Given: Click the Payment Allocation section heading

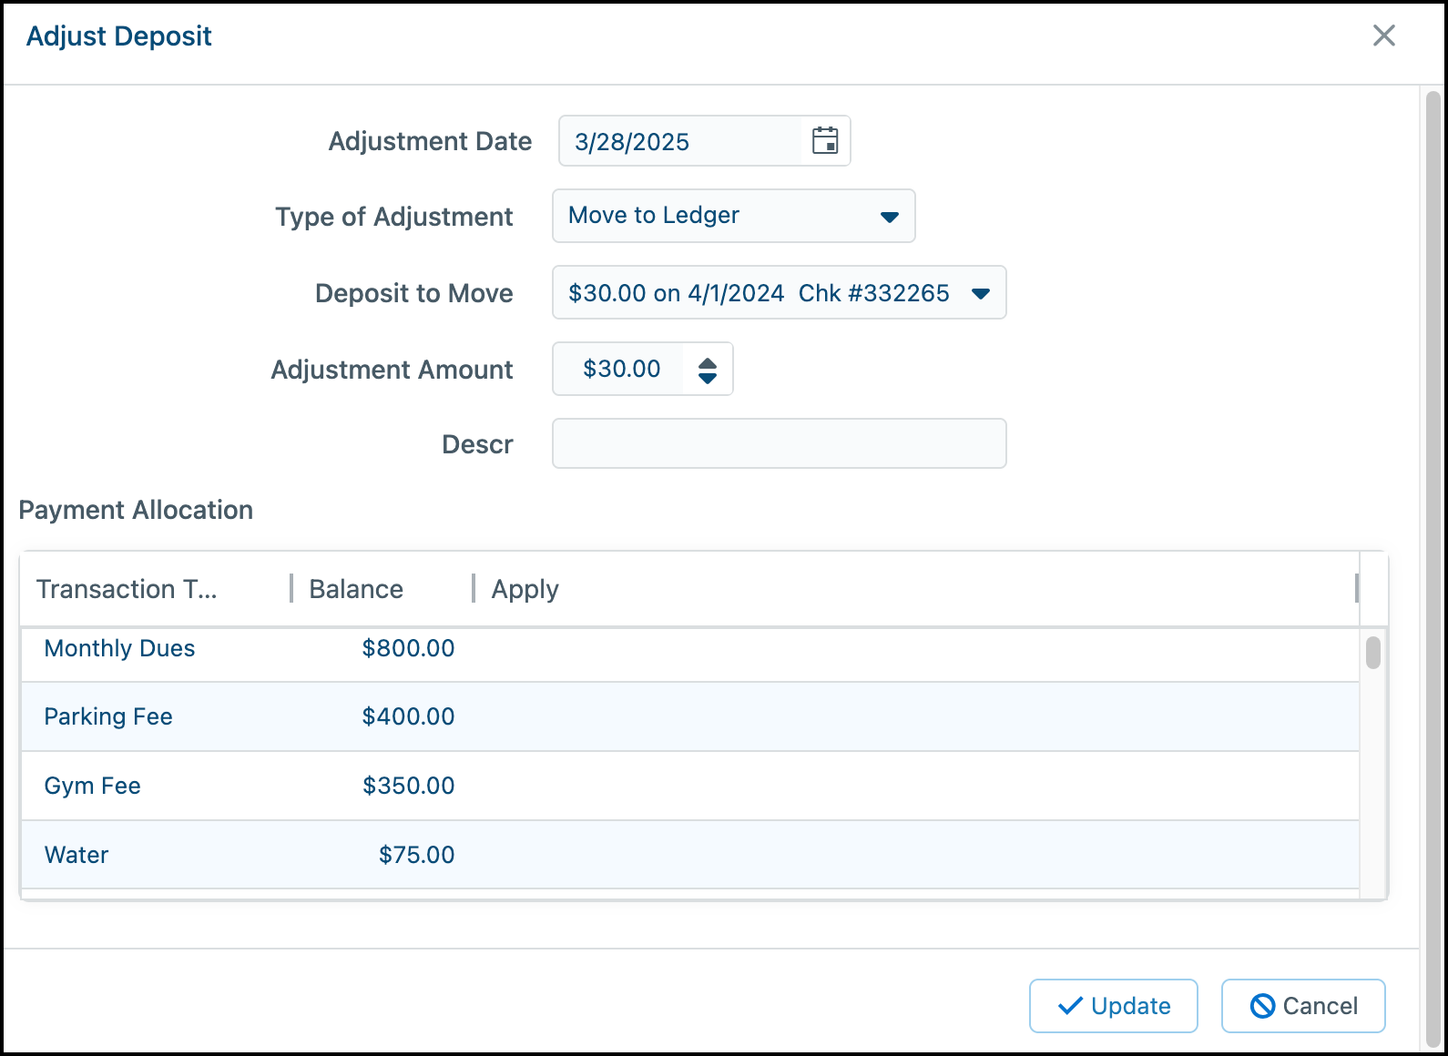Looking at the screenshot, I should [136, 510].
